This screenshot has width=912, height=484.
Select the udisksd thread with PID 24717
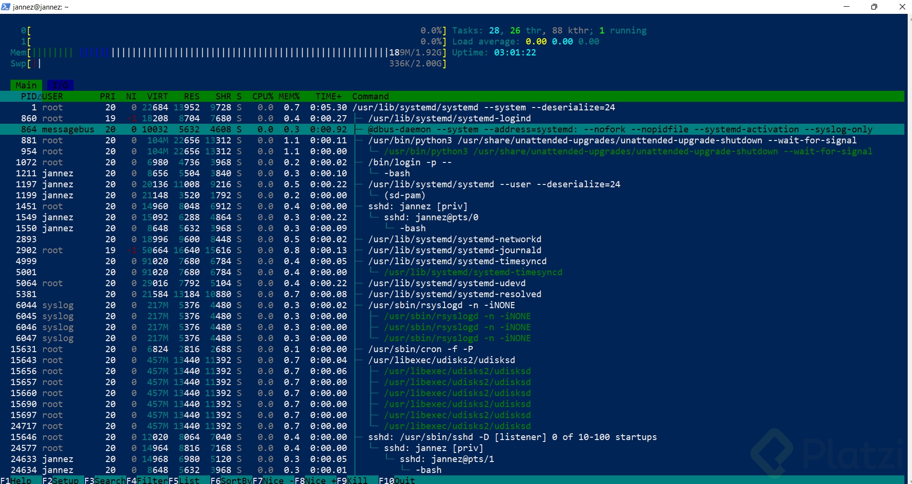452,426
